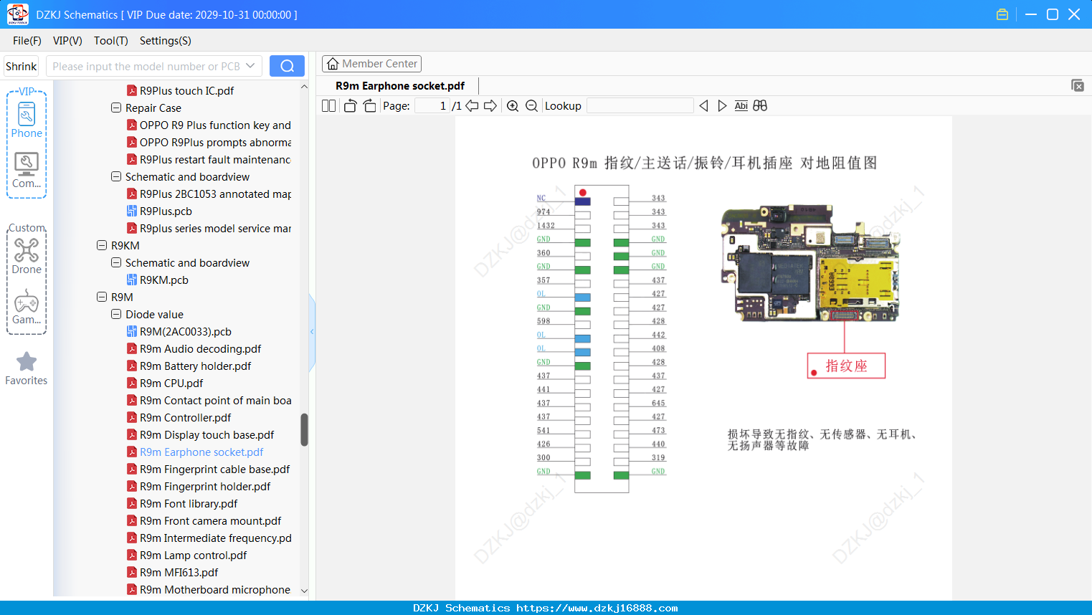
Task: Toggle the Abi match-text option
Action: click(741, 106)
